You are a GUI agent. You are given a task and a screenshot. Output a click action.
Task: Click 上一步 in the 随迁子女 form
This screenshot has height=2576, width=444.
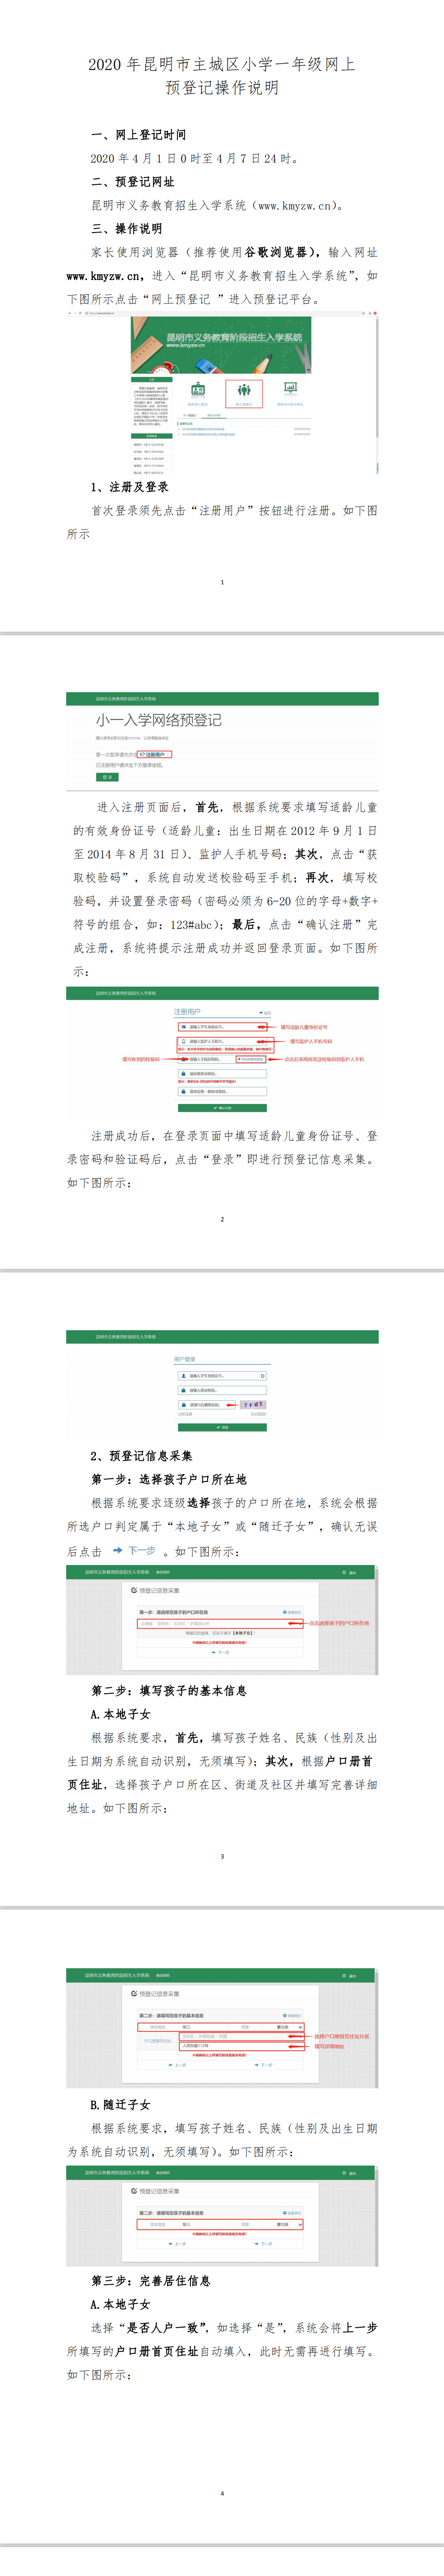[x=177, y=2244]
